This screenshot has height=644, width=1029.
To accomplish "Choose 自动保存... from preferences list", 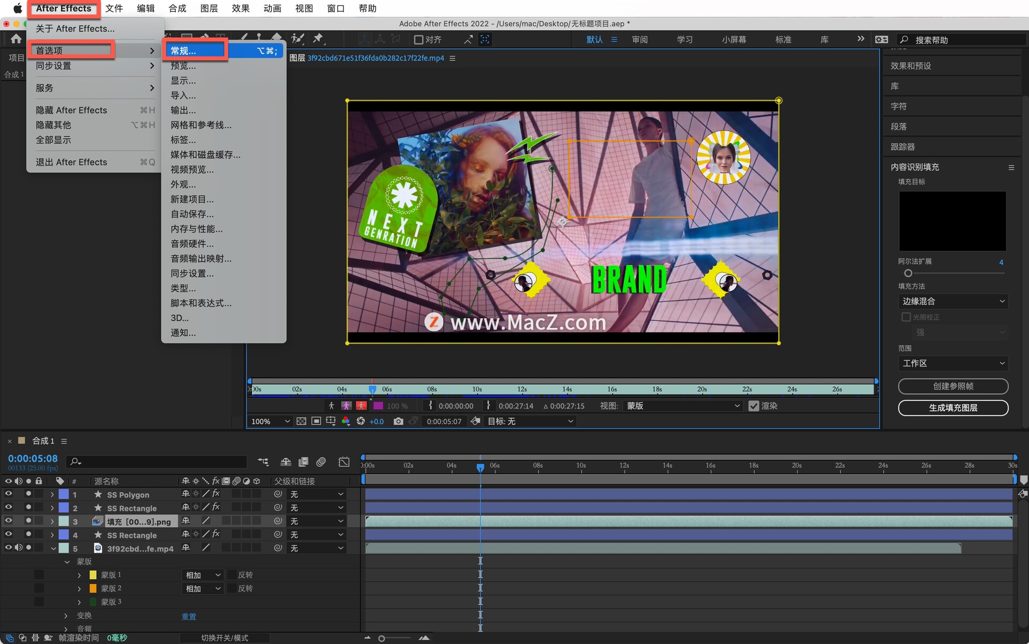I will coord(192,214).
